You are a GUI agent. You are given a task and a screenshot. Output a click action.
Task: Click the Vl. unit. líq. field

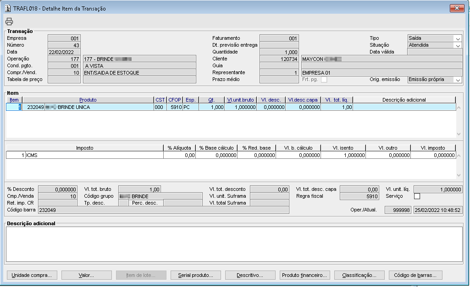point(438,190)
